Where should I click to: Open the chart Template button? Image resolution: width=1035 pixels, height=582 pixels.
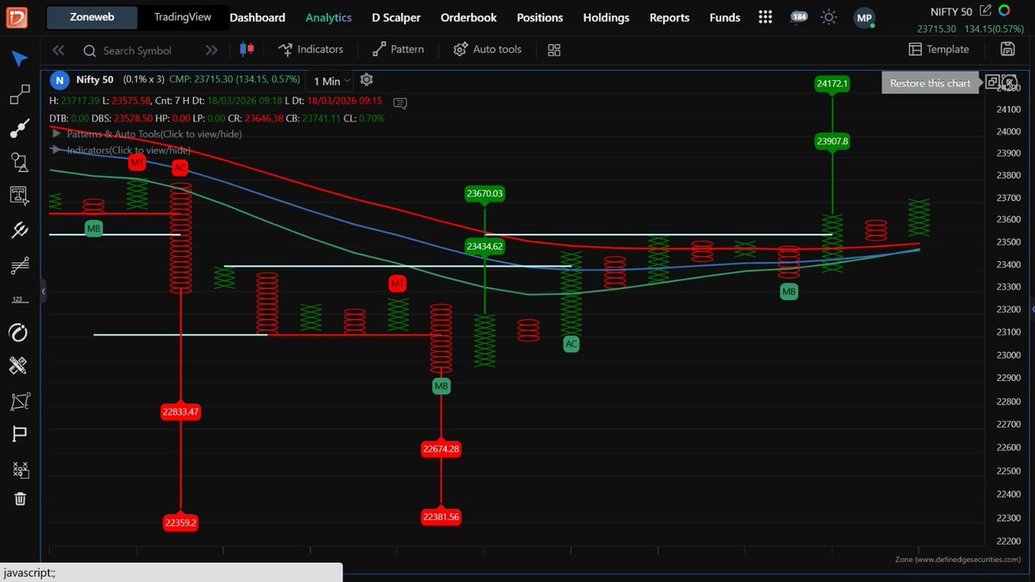(939, 49)
